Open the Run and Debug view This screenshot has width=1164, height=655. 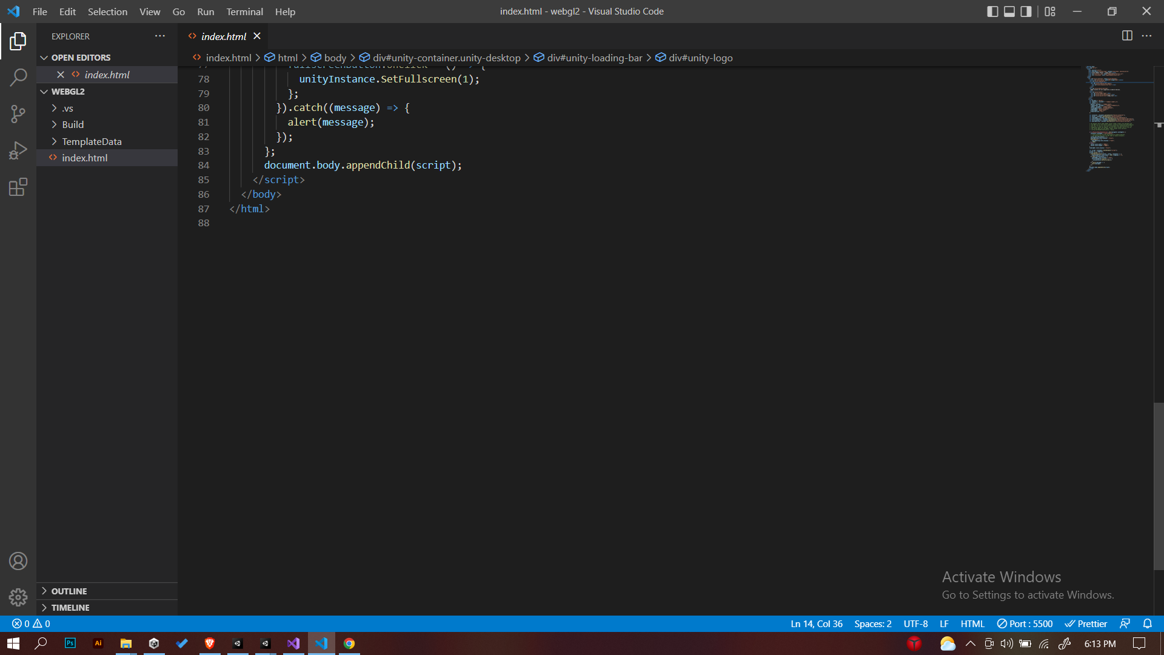[x=18, y=150]
